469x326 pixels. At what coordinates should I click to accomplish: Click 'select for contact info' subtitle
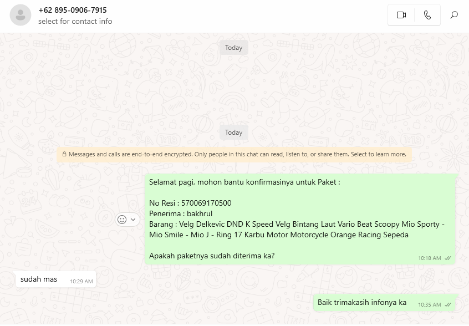pyautogui.click(x=75, y=21)
